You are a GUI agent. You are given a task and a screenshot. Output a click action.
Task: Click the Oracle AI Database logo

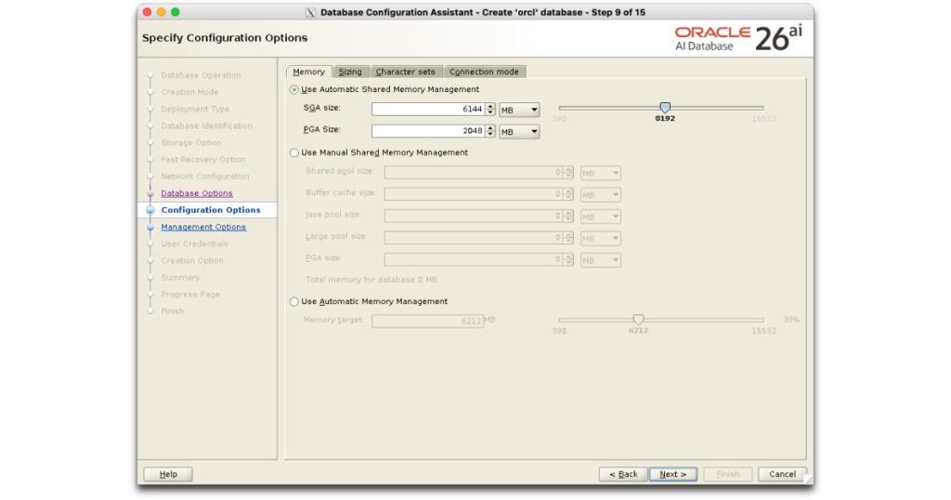[738, 37]
